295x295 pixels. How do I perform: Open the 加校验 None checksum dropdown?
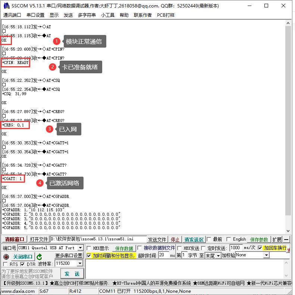pos(266,255)
